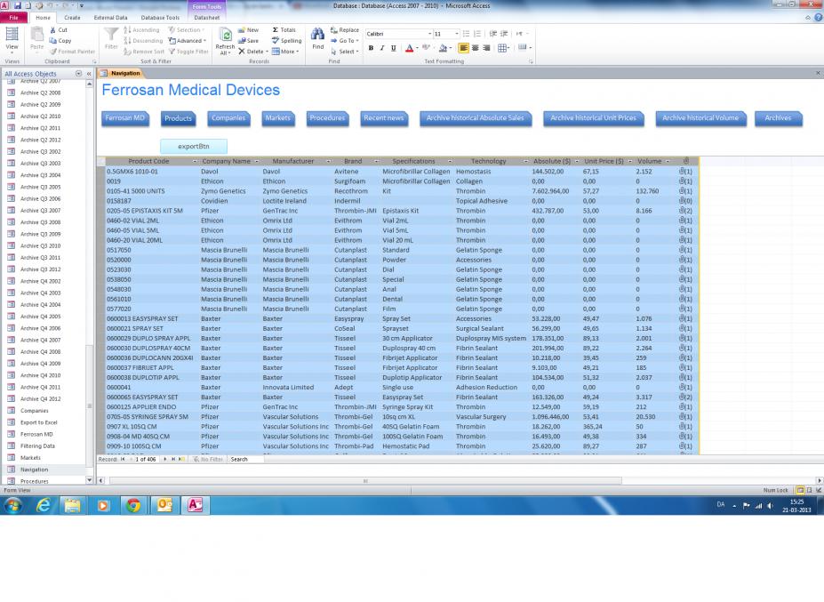Image resolution: width=824 pixels, height=602 pixels.
Task: Click the Windows Start button
Action: [13, 505]
